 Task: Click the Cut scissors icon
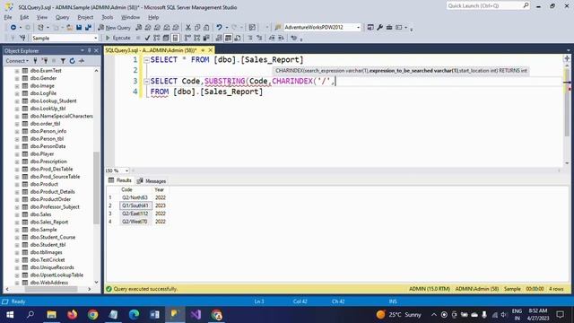(x=188, y=28)
